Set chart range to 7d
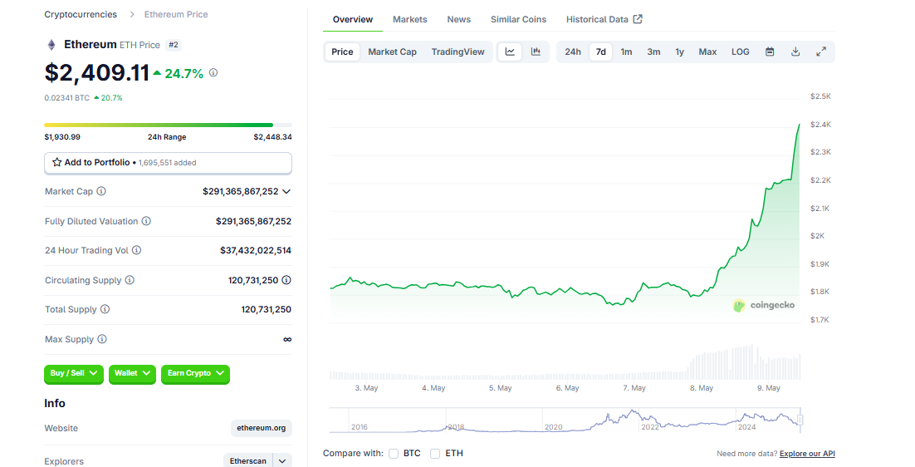 click(x=600, y=52)
